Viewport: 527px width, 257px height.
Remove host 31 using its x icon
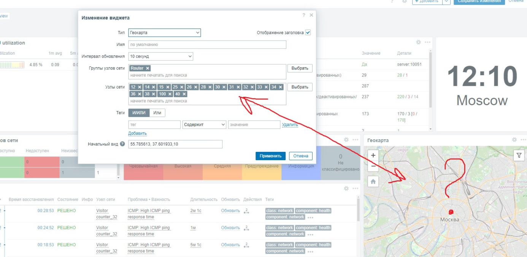(238, 87)
